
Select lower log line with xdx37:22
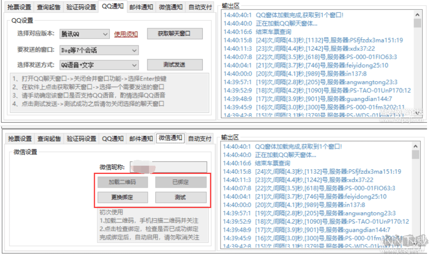pyautogui.click(x=298, y=180)
